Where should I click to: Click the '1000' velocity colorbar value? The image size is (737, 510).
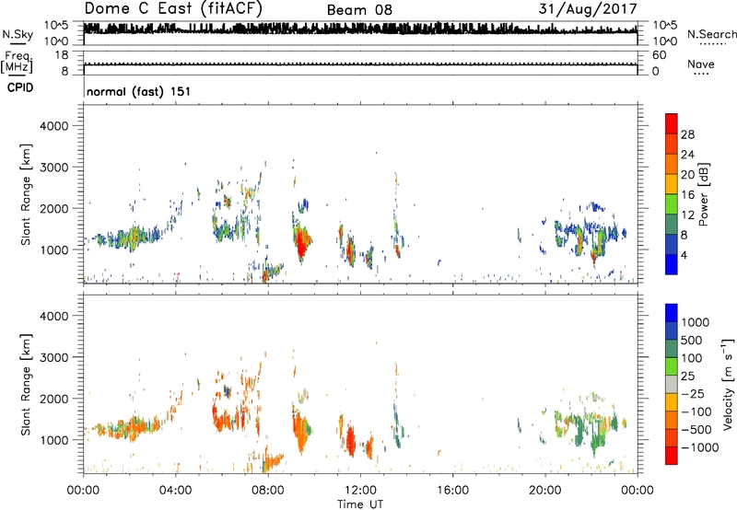point(696,322)
